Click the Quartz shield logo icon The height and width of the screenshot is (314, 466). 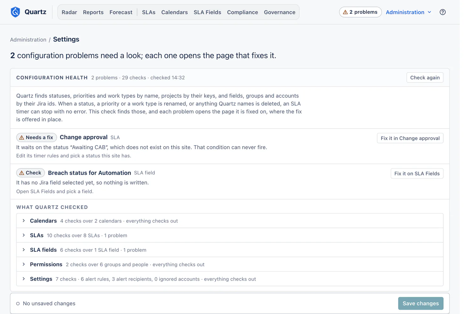15,12
